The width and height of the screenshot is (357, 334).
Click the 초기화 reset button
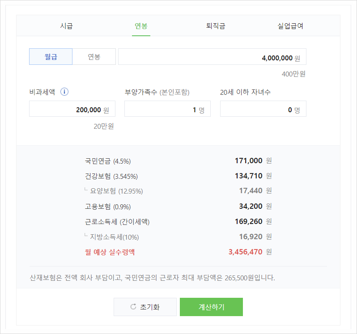(x=145, y=307)
